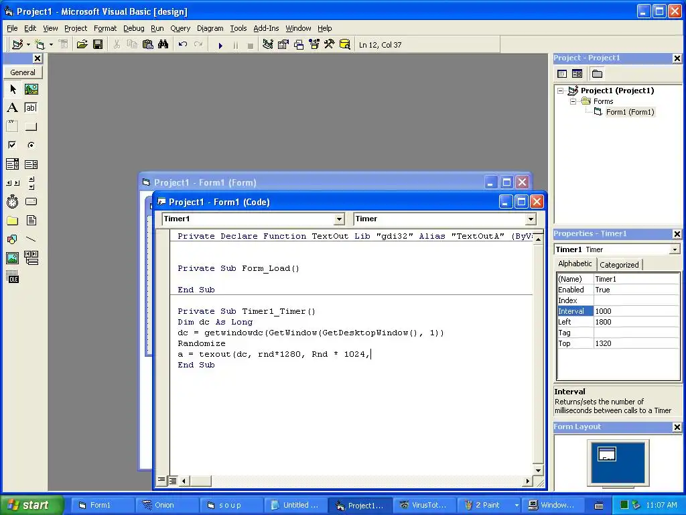Select the FileListBox control in the toolbox

click(x=31, y=220)
